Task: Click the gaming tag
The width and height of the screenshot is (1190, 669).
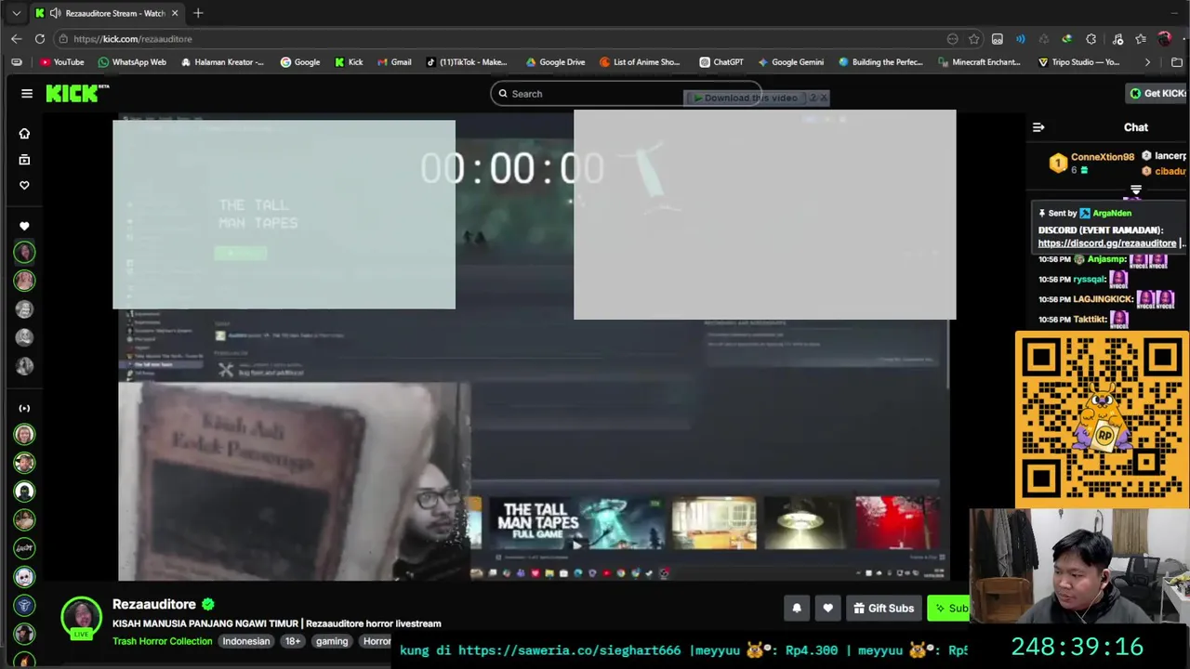Action: tap(331, 641)
